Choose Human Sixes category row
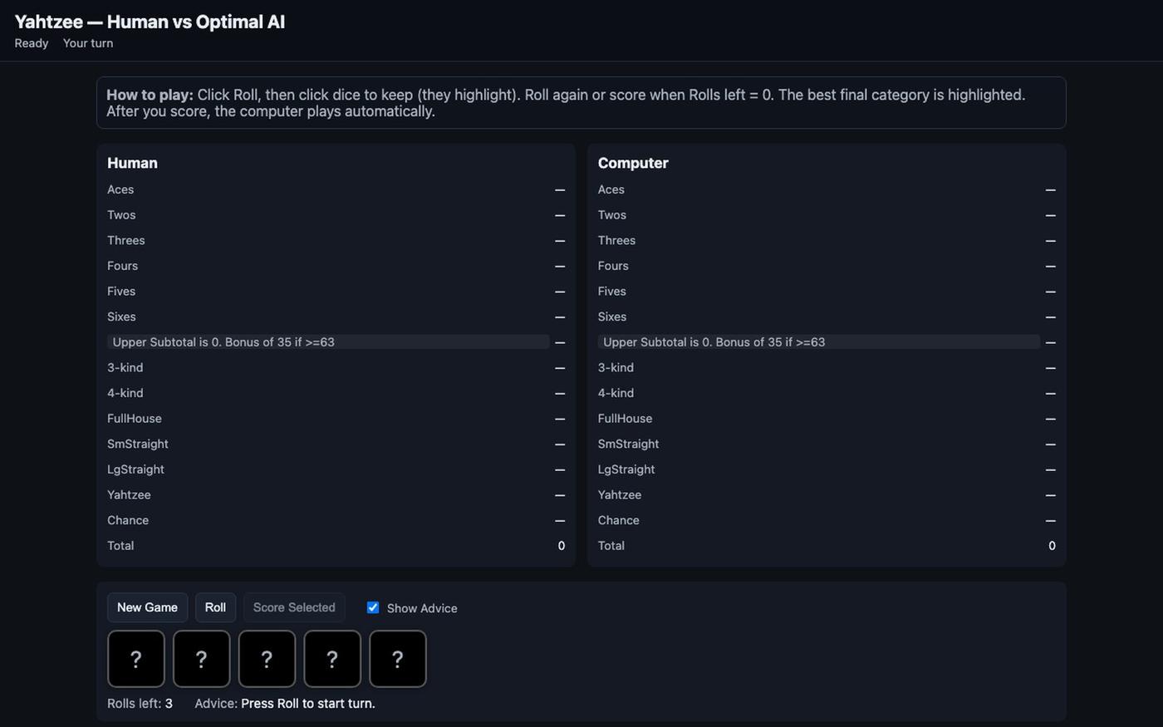This screenshot has width=1163, height=727. click(336, 317)
